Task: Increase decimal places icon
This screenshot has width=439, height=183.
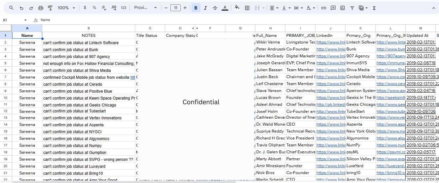Action: [x=114, y=8]
